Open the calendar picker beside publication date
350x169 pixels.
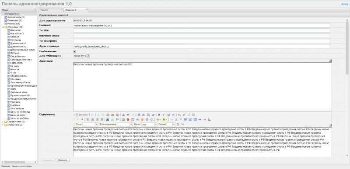click(88, 56)
